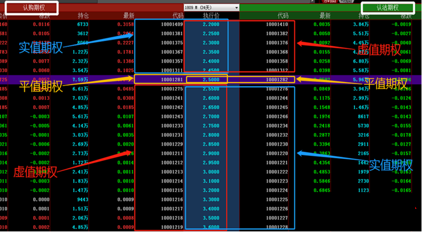Screen dimensions: 422x233
Task: Click put latest price 0.1175
Action: (322, 98)
